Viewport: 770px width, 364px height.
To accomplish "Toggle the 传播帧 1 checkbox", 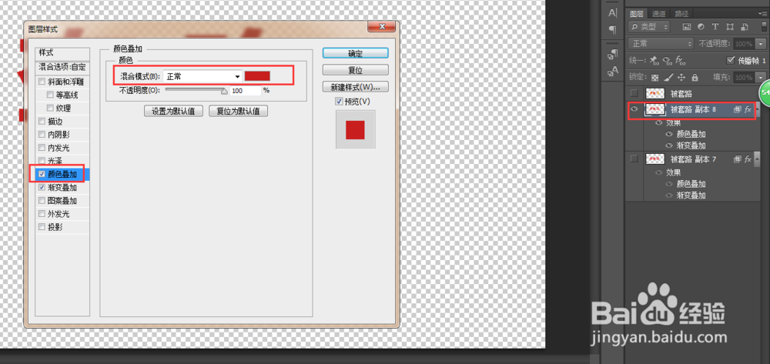I will (730, 60).
